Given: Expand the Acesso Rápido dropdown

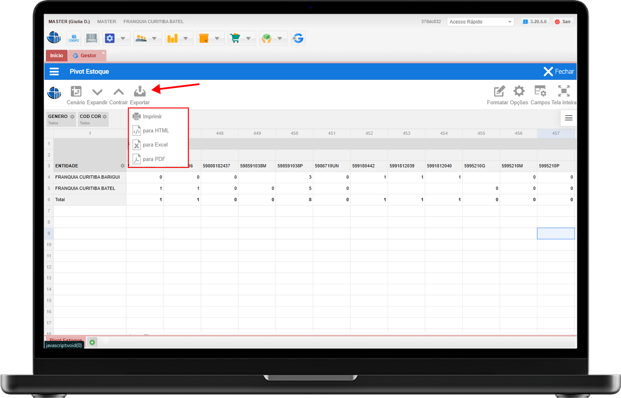Looking at the screenshot, I should tap(509, 22).
